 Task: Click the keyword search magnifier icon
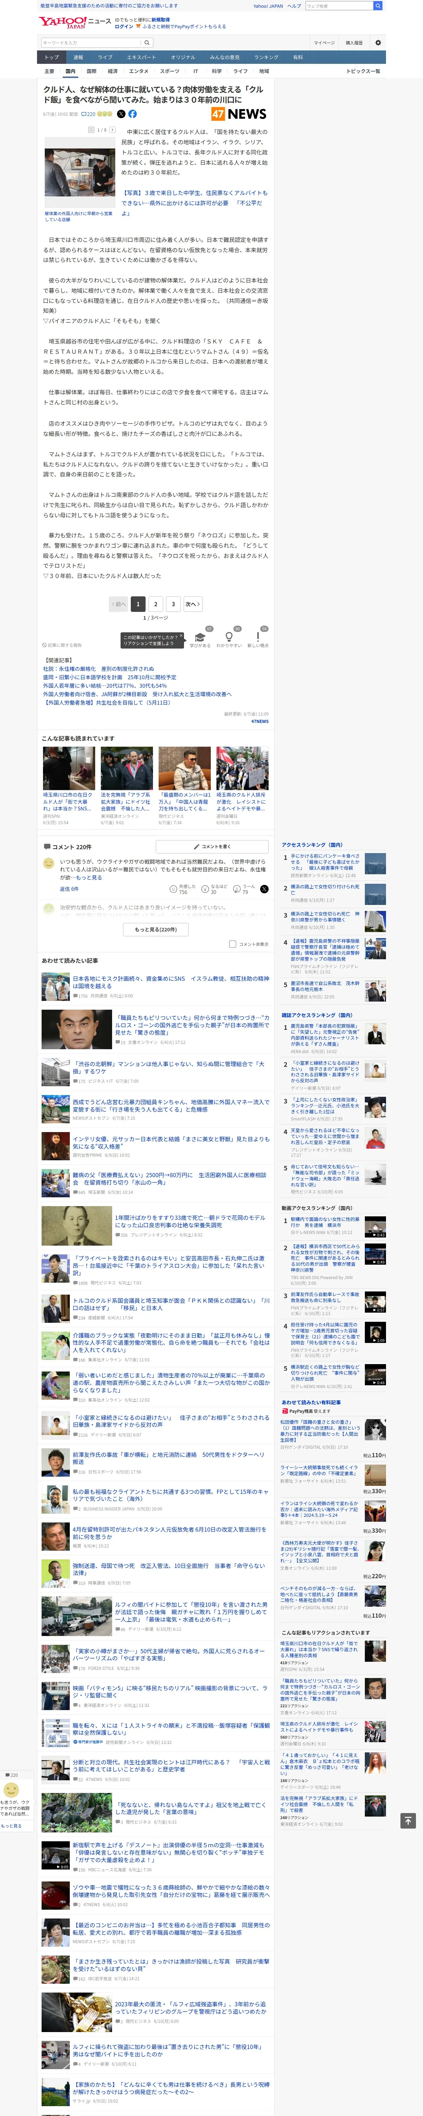[147, 43]
